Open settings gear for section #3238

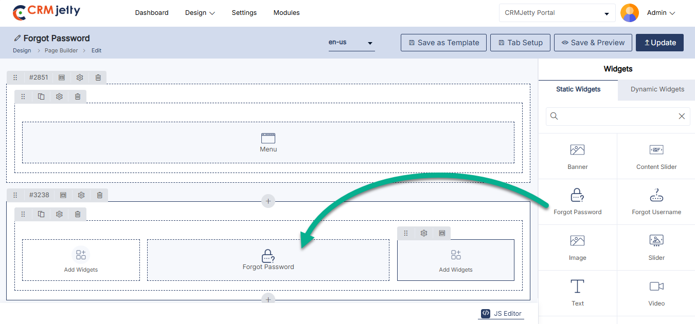pos(81,195)
